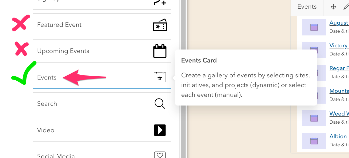Click the Search magnifying glass icon
The width and height of the screenshot is (349, 158).
[160, 104]
